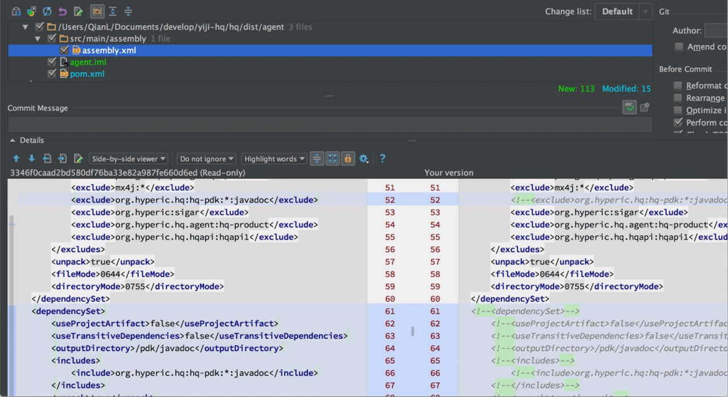Enable the Amend commit checkbox
Viewport: 728px width, 397px height.
(x=679, y=47)
